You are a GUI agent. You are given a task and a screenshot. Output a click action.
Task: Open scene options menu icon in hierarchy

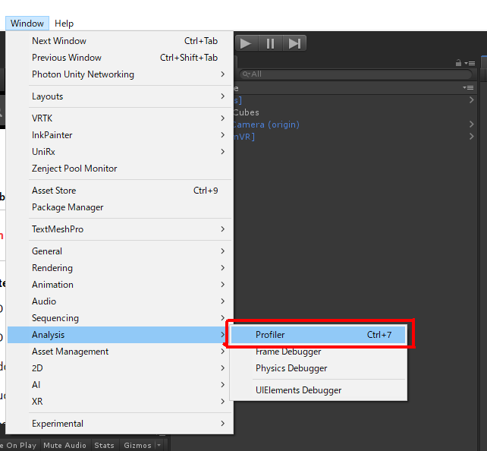(468, 88)
